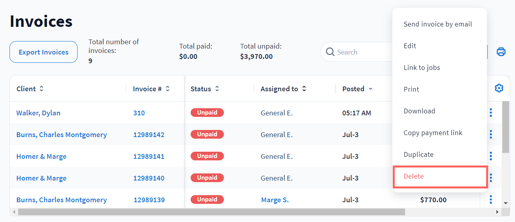Click the Export Invoices button
This screenshot has width=515, height=222.
click(44, 52)
